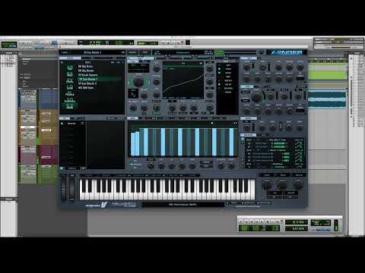This screenshot has height=273, width=365.
Task: Click the preset next/previous arrows beside the preset name
Action: click(123, 52)
